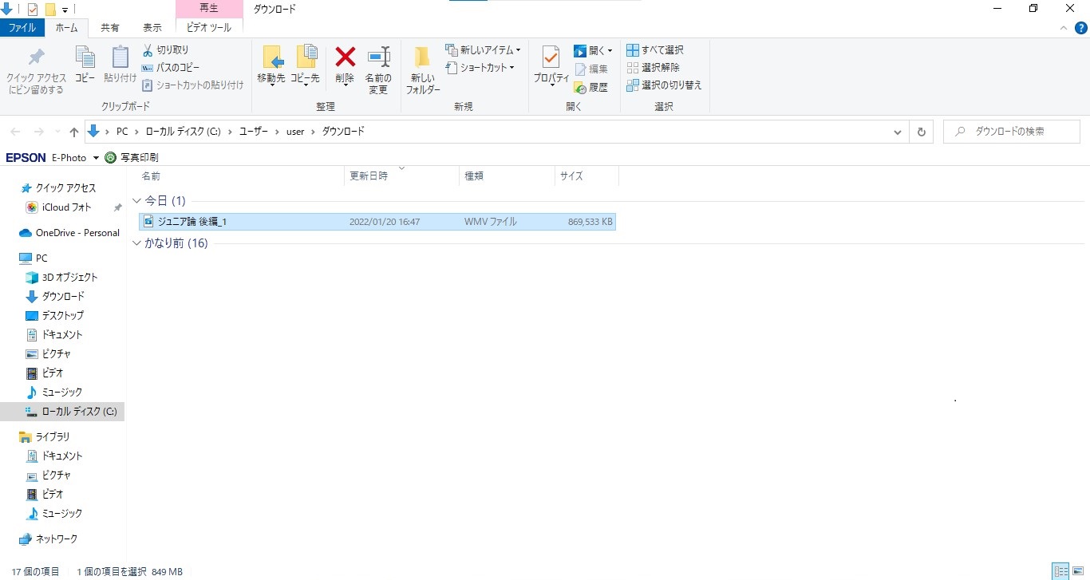Paste shortcut (ショートカットの貼り付け)
The width and height of the screenshot is (1090, 580).
point(192,85)
